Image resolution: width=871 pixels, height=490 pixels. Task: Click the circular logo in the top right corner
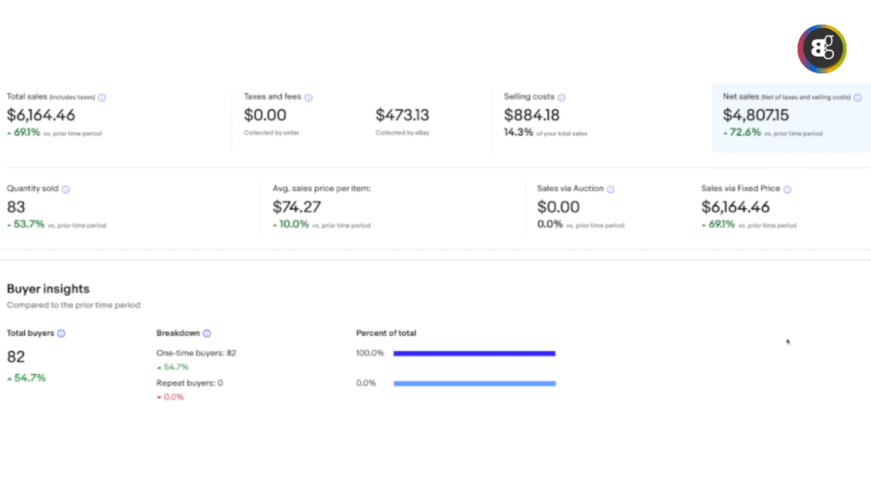pos(822,49)
